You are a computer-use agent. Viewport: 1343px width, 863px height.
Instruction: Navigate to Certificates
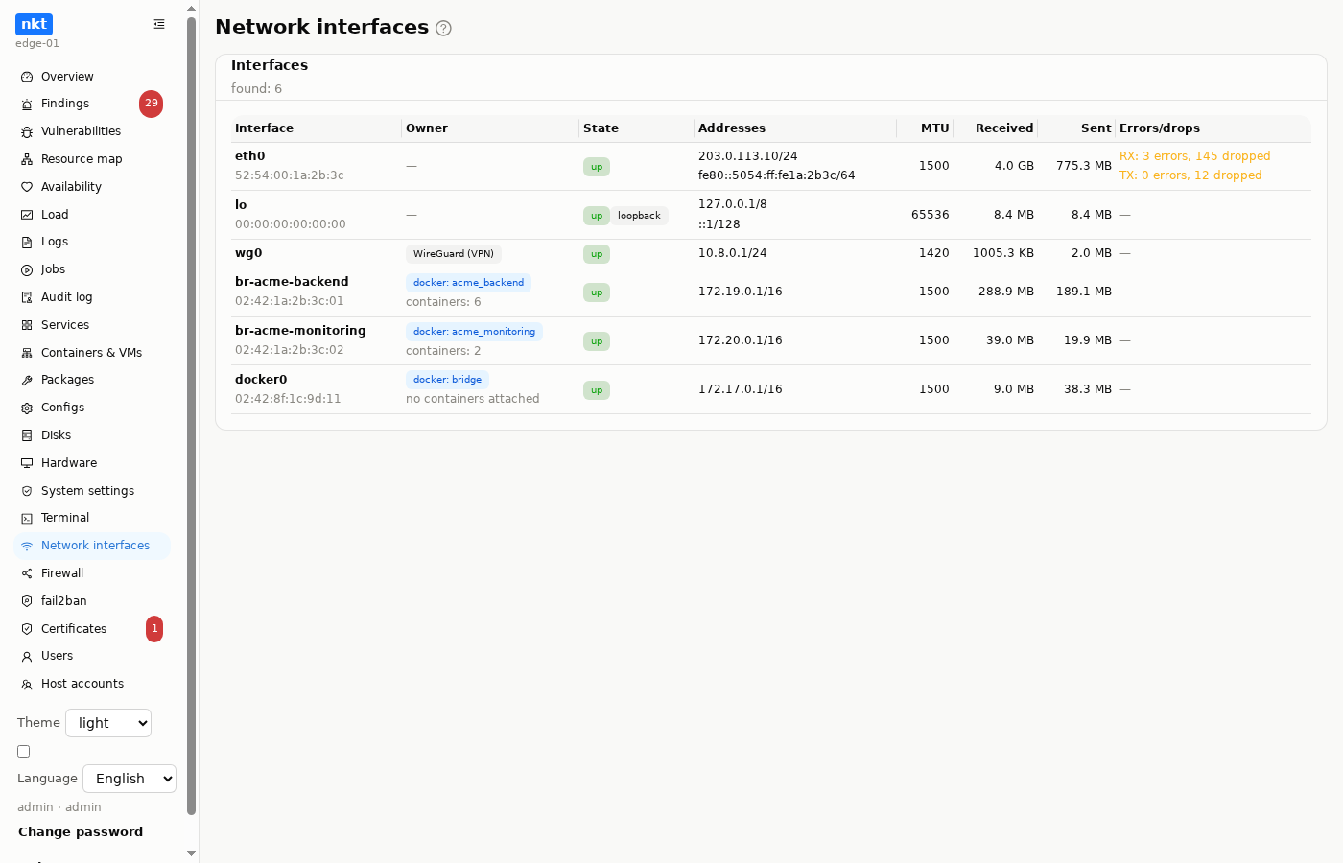[92, 629]
